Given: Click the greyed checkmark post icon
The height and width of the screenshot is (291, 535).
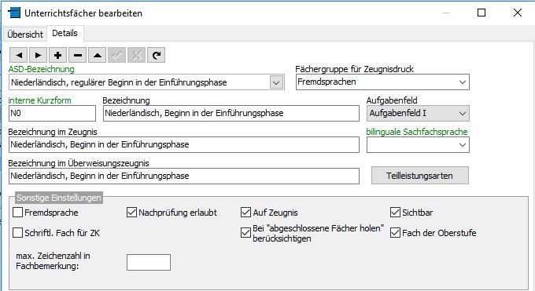Looking at the screenshot, I should click(116, 55).
